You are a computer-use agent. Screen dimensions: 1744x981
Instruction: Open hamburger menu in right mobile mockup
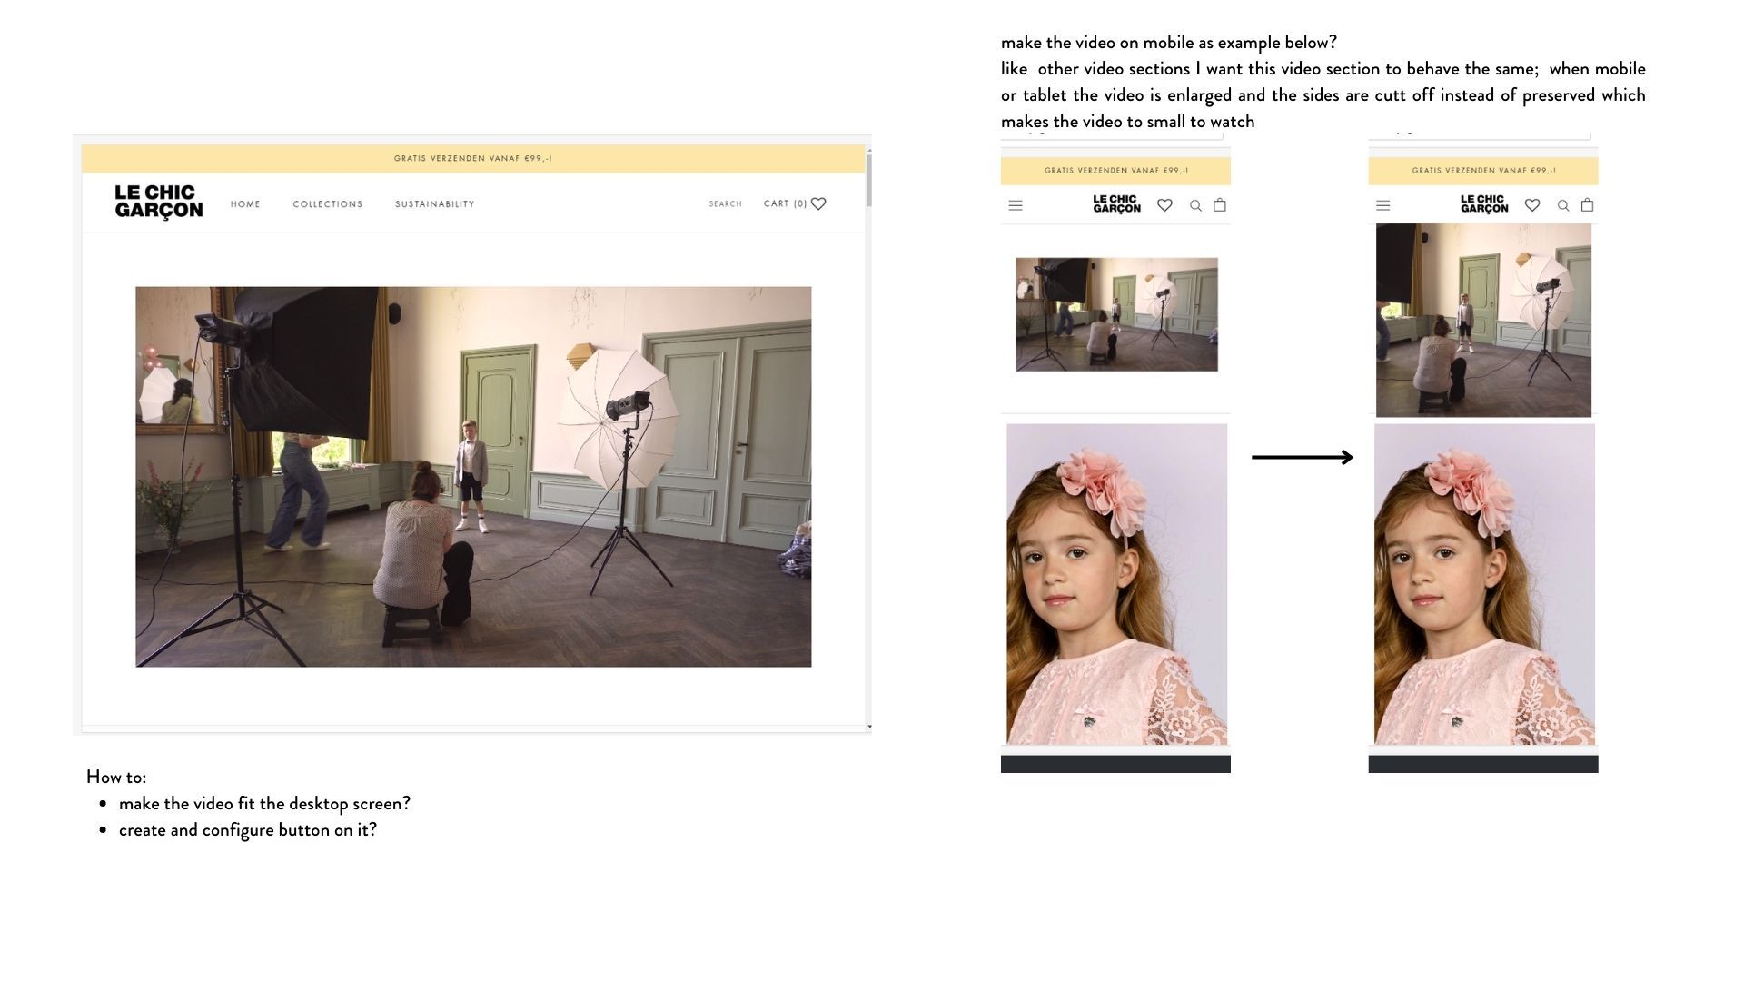[x=1382, y=205]
